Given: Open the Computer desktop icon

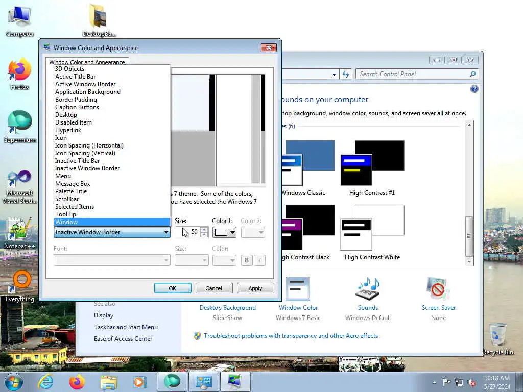Looking at the screenshot, I should tap(20, 20).
